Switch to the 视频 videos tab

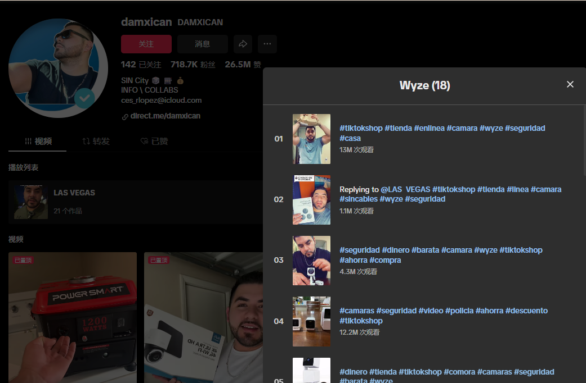tap(38, 142)
